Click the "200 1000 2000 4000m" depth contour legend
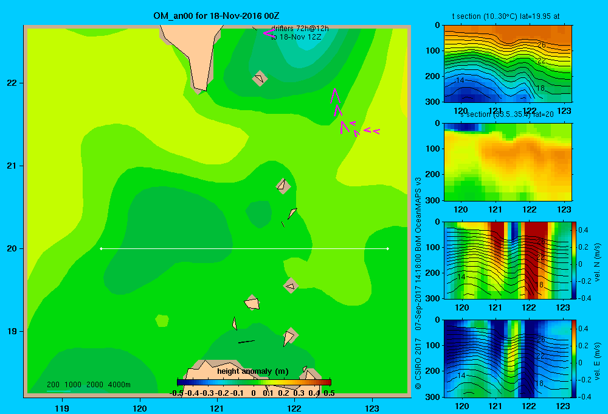608x414 pixels. coord(89,385)
